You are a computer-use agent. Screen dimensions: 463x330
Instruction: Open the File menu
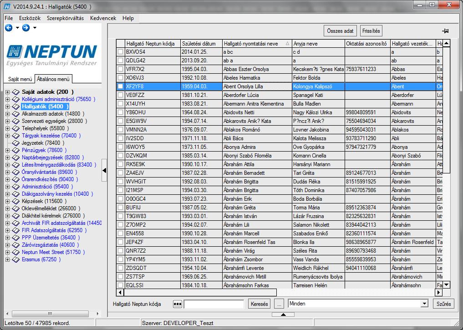[9, 18]
